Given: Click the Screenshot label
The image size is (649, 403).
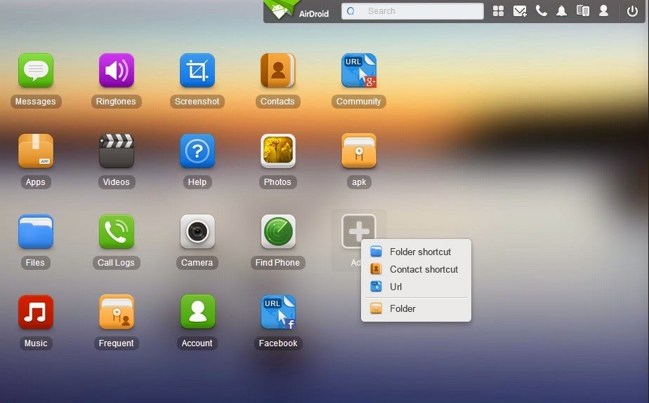Looking at the screenshot, I should pyautogui.click(x=197, y=102).
